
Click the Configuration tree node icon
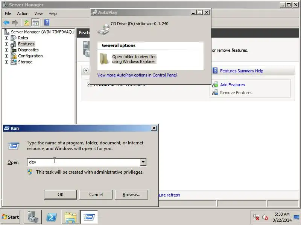14,56
